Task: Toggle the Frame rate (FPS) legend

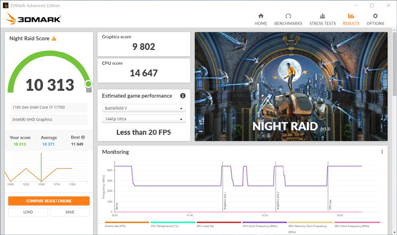Action: point(126,224)
